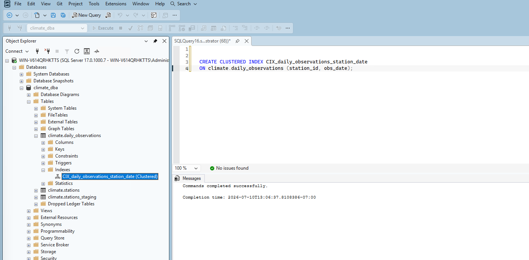The width and height of the screenshot is (529, 260).
Task: Click Object Explorer connect plug icon
Action: [x=37, y=51]
